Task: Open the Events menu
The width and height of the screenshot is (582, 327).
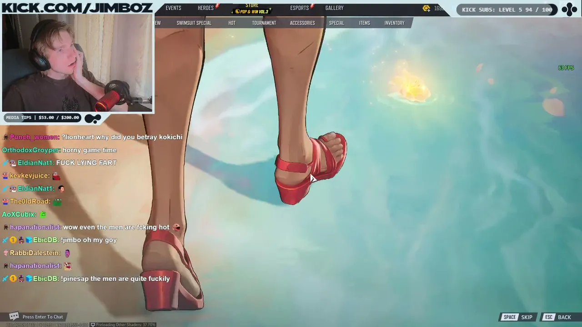Action: [173, 8]
